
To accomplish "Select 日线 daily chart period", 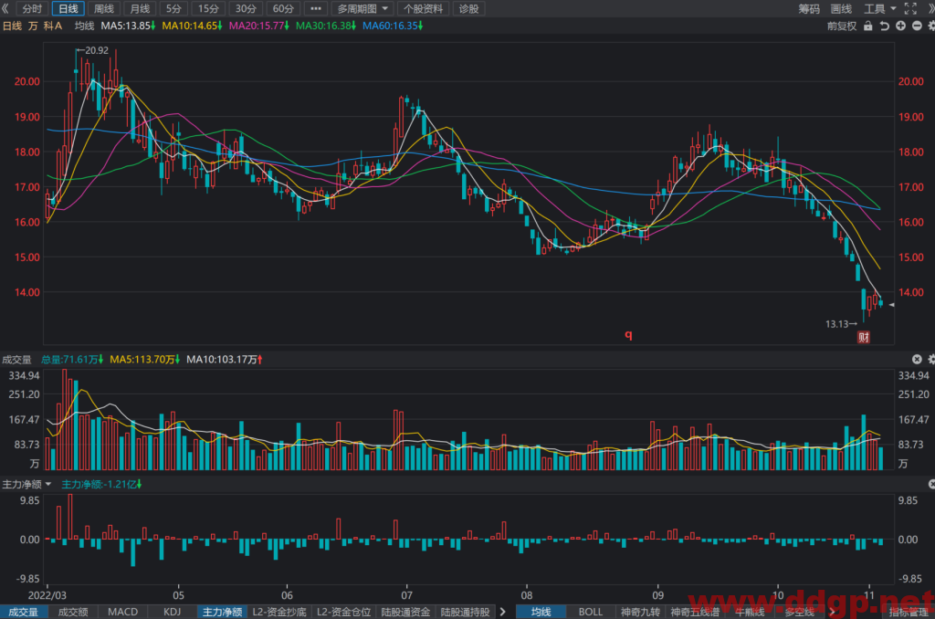I will pos(68,9).
